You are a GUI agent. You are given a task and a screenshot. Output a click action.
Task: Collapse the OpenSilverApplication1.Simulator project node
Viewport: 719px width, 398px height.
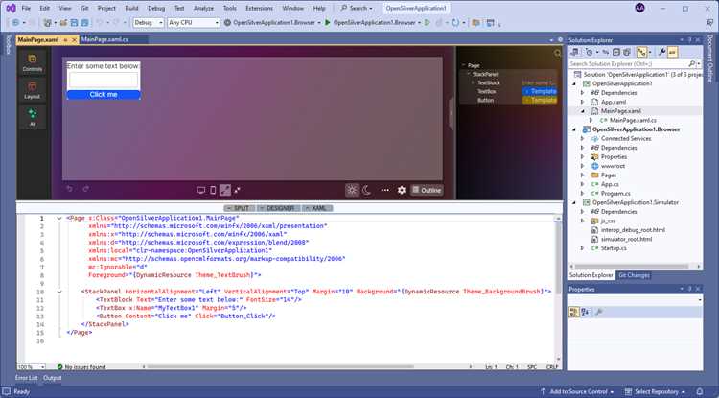coord(574,202)
